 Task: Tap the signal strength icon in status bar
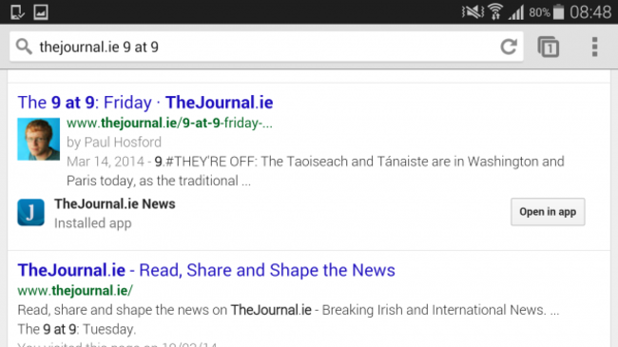coord(516,12)
